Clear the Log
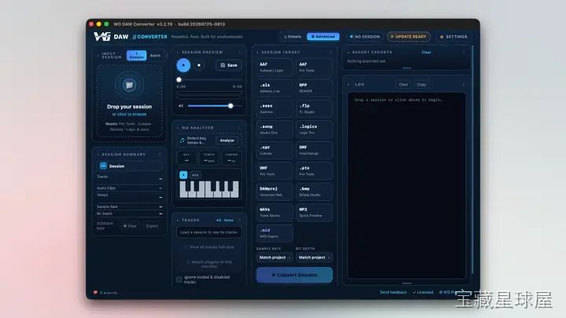The height and width of the screenshot is (318, 566). (403, 84)
